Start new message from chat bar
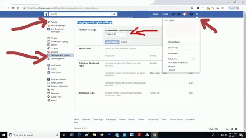This screenshot has width=246, height=138. click(x=227, y=129)
